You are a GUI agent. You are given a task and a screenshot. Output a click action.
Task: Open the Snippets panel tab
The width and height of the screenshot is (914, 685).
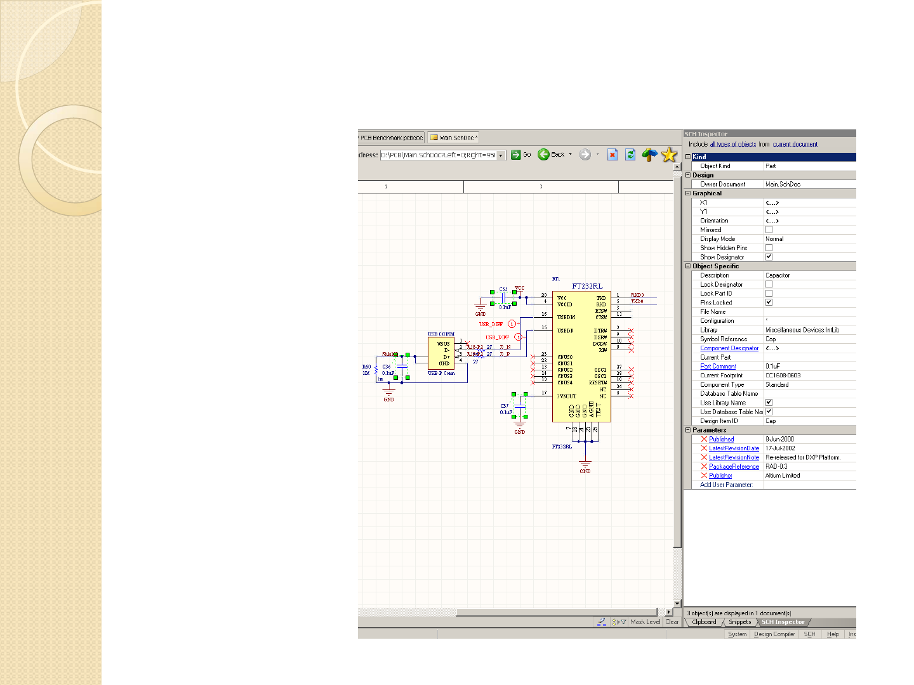coord(739,622)
